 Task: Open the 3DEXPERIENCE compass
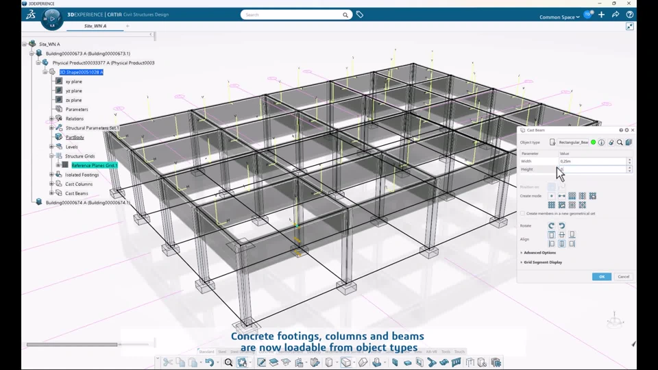[52, 19]
